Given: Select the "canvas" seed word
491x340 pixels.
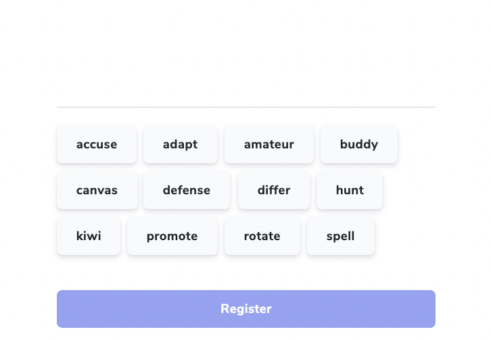Looking at the screenshot, I should tap(97, 190).
